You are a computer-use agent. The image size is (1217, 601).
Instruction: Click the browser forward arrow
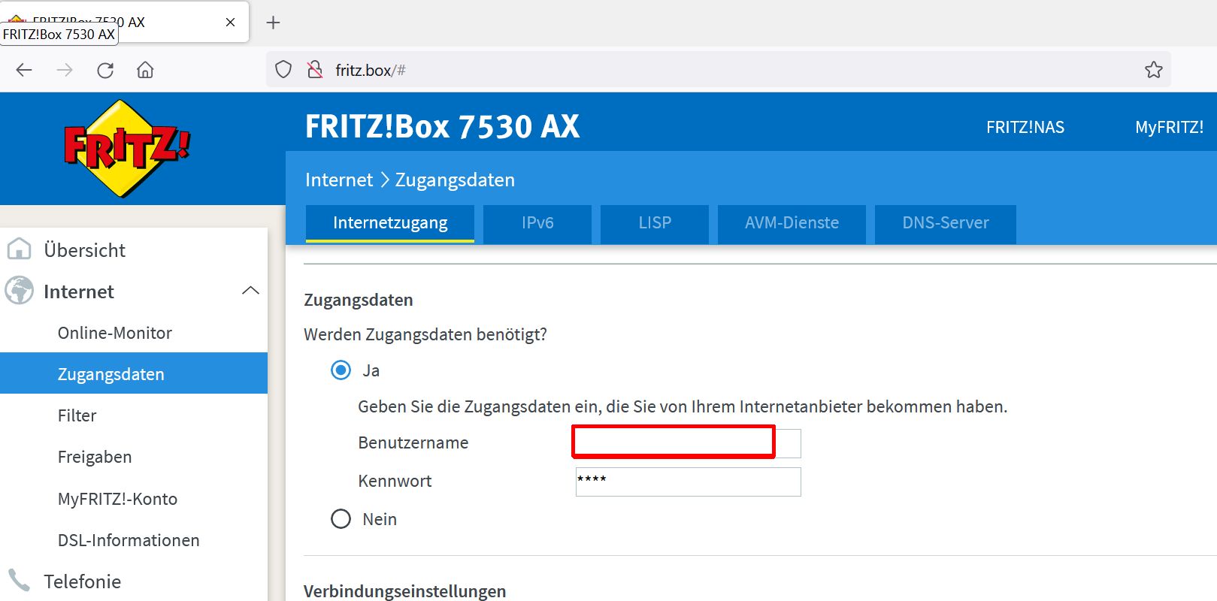pyautogui.click(x=65, y=70)
